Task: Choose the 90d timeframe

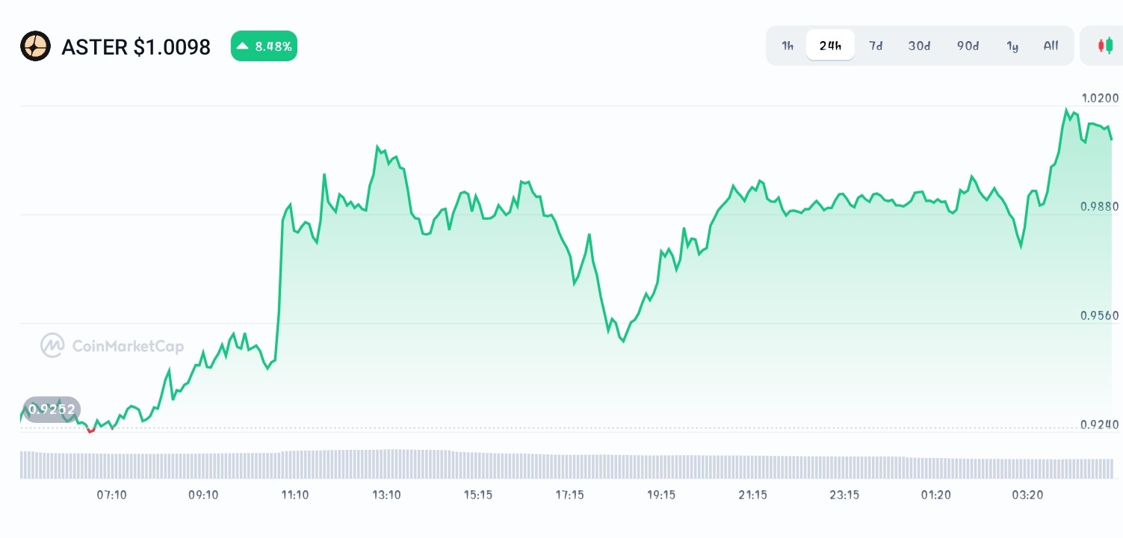Action: click(968, 46)
